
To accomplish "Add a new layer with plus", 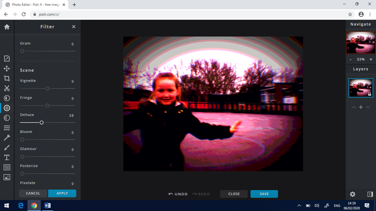I will pos(361,107).
